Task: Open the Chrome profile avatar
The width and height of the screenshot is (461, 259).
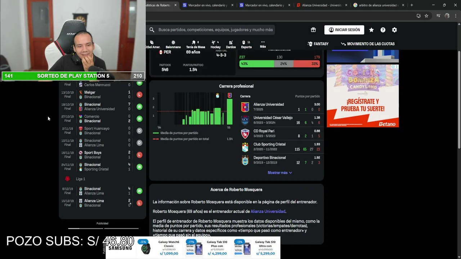Action: coord(447,16)
